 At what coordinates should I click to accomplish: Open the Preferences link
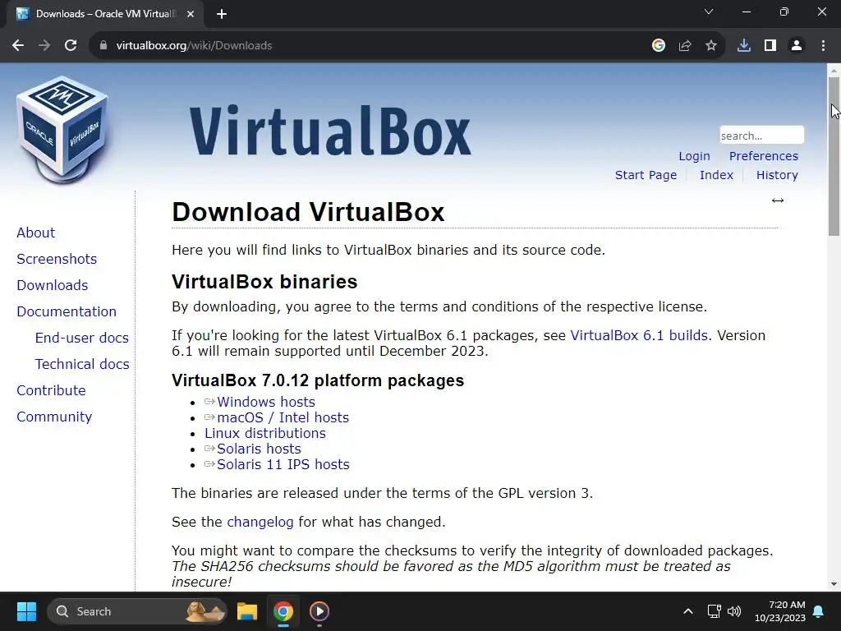tap(763, 156)
